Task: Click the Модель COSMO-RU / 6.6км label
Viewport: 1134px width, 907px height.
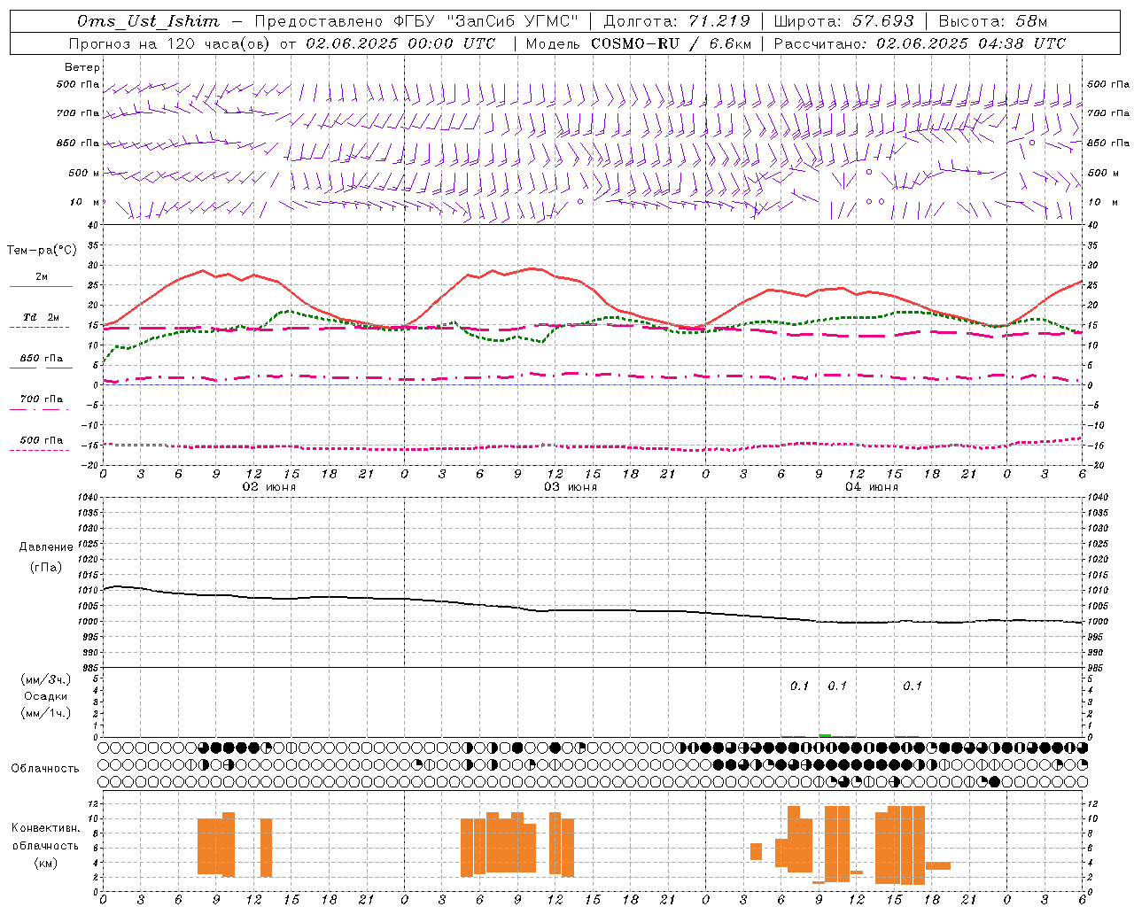Action: click(639, 43)
